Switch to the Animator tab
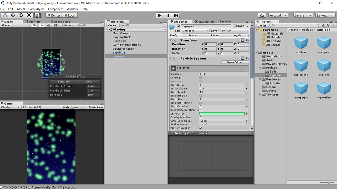The height and width of the screenshot is (189, 337). pyautogui.click(x=33, y=22)
